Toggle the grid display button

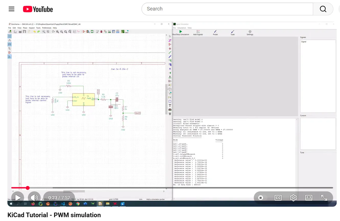click(9, 36)
